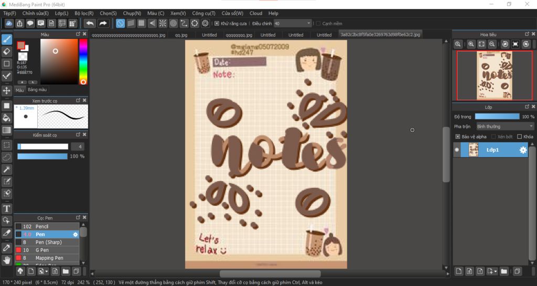Select the Lasso selection tool

click(6, 157)
